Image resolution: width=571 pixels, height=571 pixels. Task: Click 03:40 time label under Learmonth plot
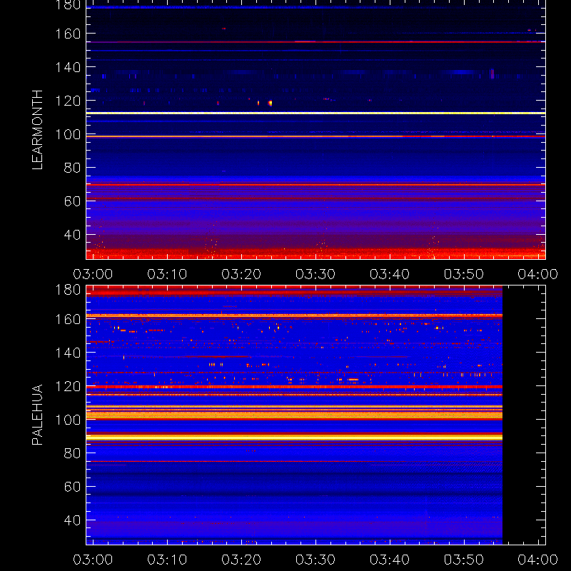pos(390,274)
